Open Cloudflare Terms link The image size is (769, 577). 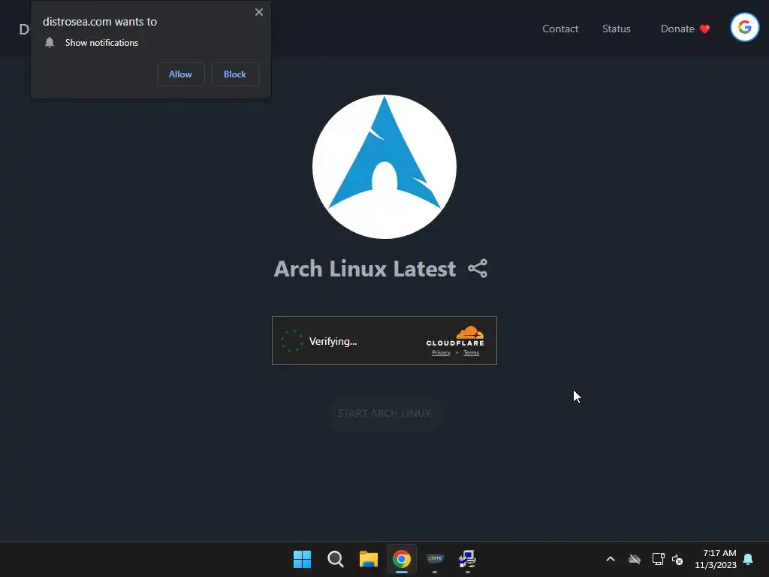(x=471, y=353)
